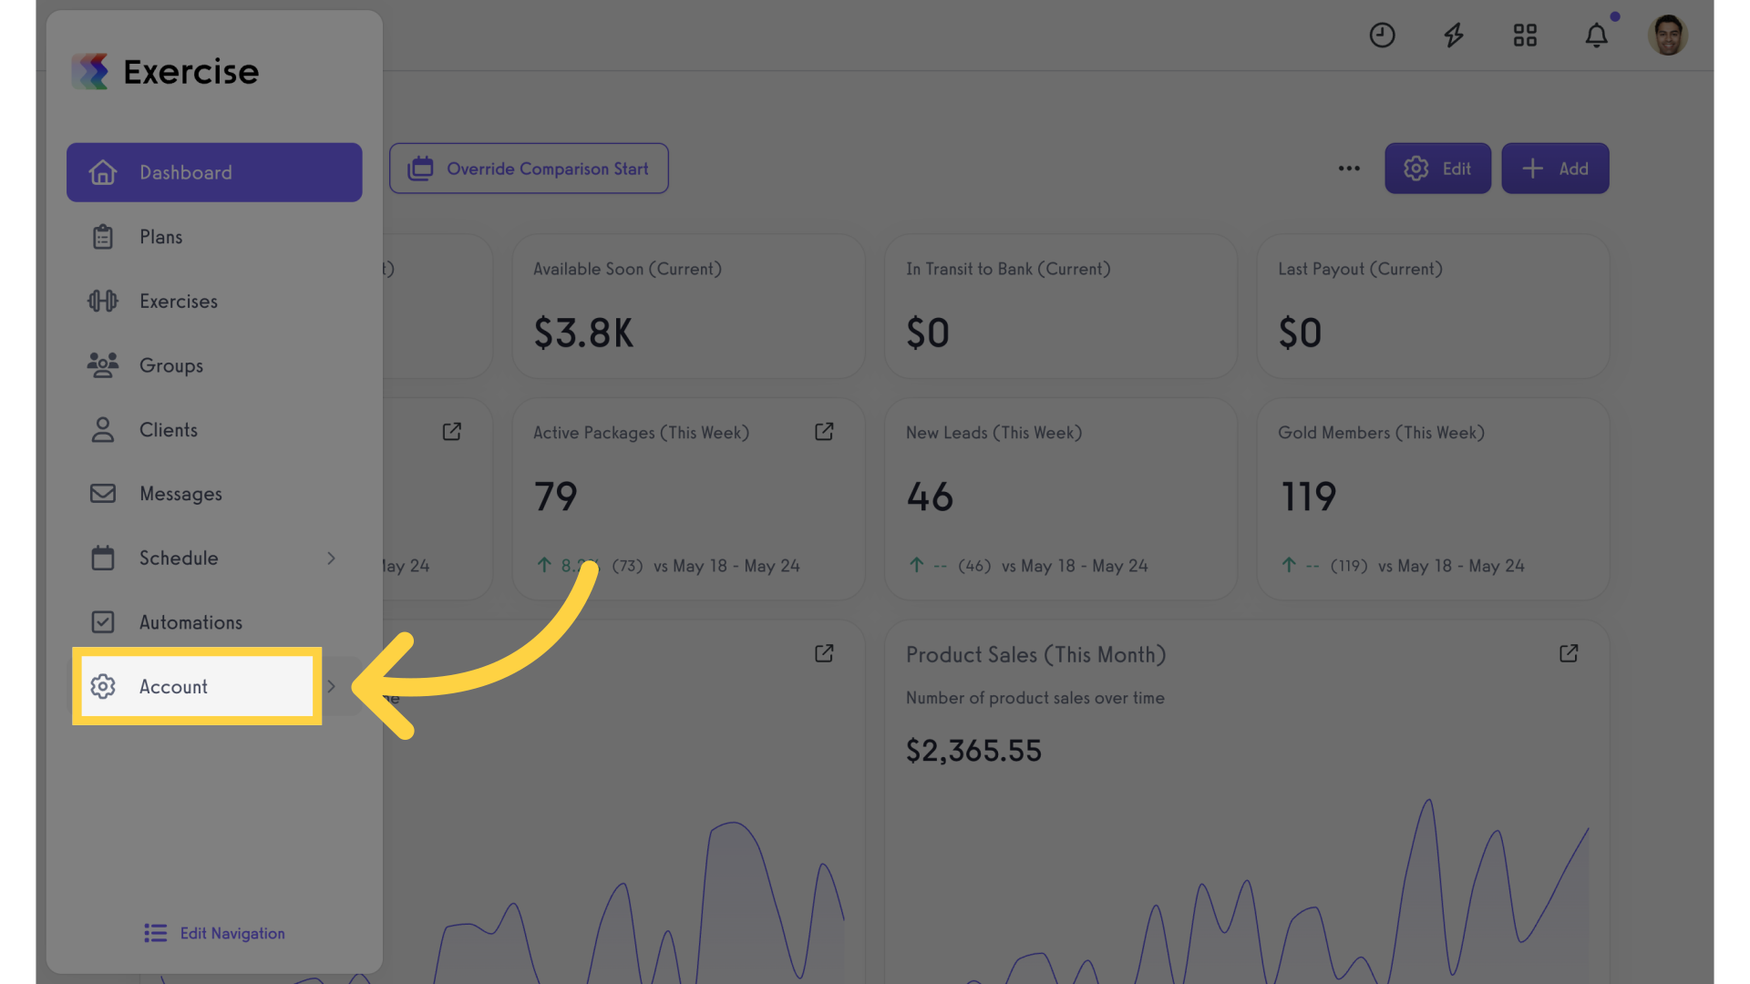The image size is (1750, 984).
Task: Click the New Leads comparison date text
Action: point(1075,566)
